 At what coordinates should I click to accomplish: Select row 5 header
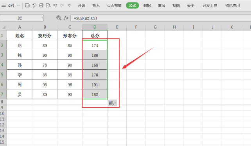point(3,74)
